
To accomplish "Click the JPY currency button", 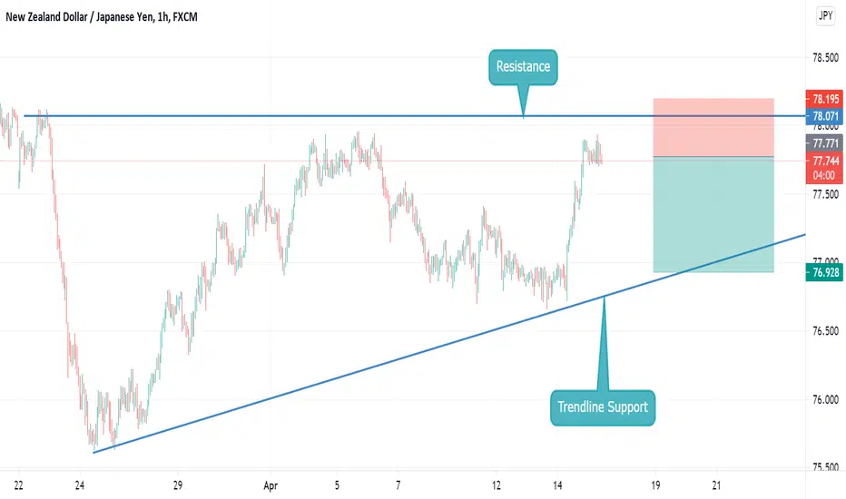I will click(825, 15).
